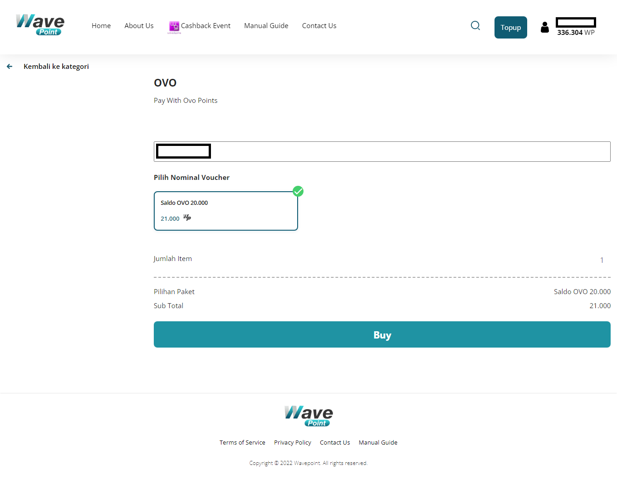The height and width of the screenshot is (479, 617).
Task: Open Cashback Event page
Action: [x=206, y=26]
